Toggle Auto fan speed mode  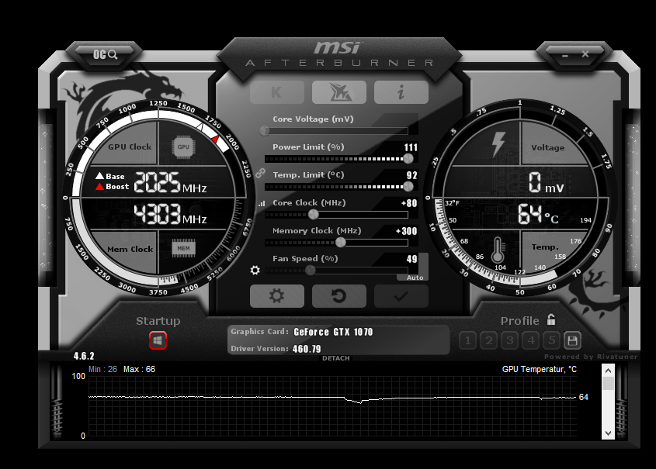(415, 278)
